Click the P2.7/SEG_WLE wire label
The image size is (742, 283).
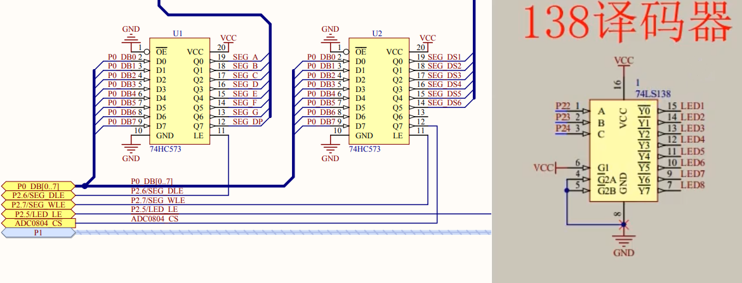[x=157, y=200]
